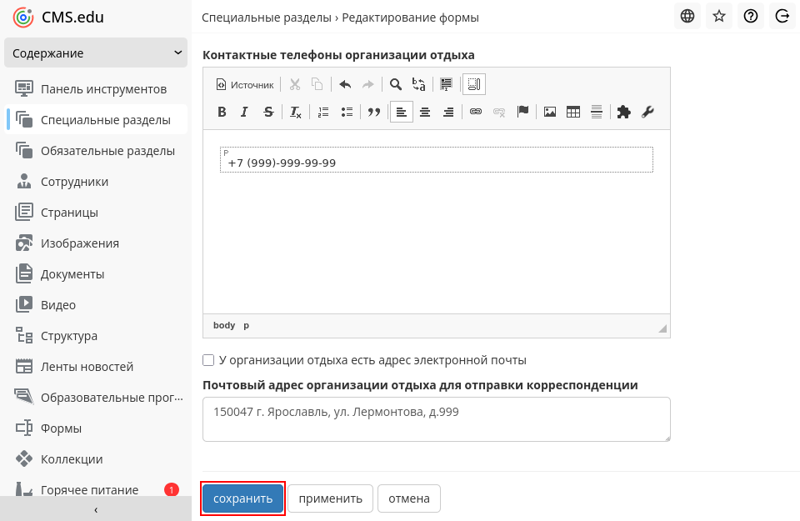Screen dimensions: 800x521
Task: Open Коллекции in sidebar
Action: tap(96, 459)
